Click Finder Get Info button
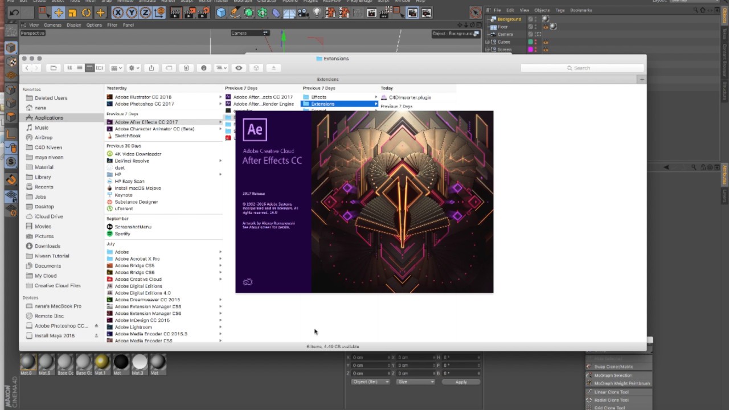This screenshot has width=729, height=410. point(204,68)
